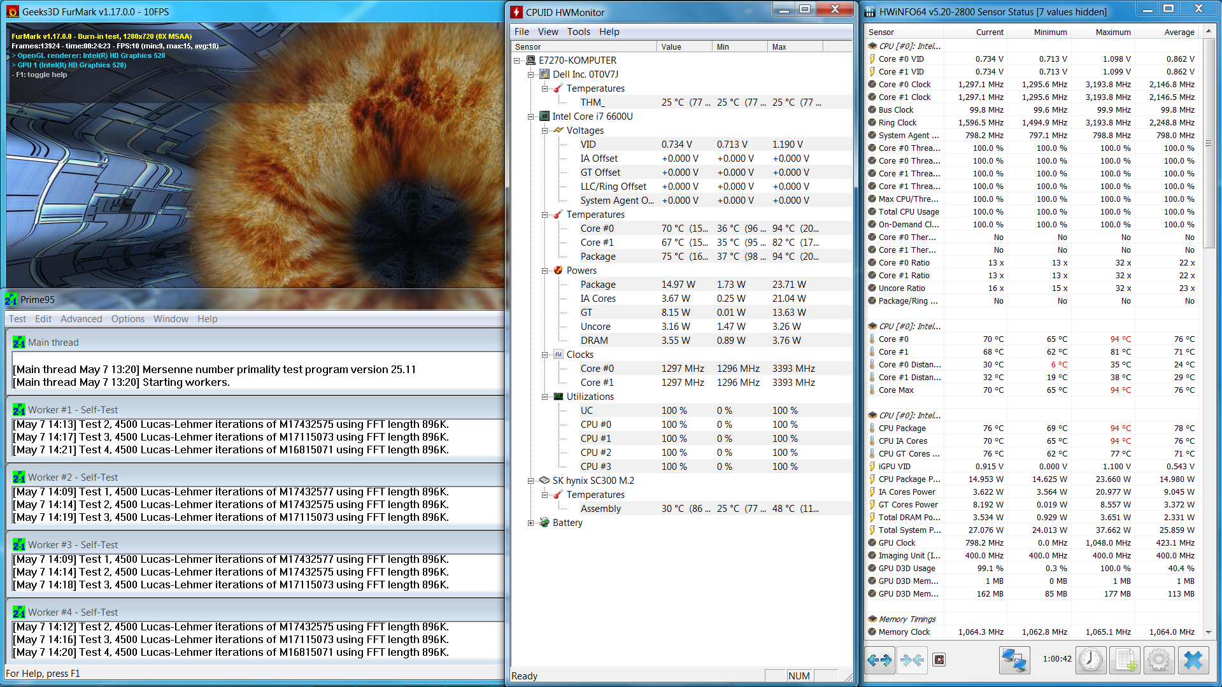Expand the Battery node

[531, 523]
